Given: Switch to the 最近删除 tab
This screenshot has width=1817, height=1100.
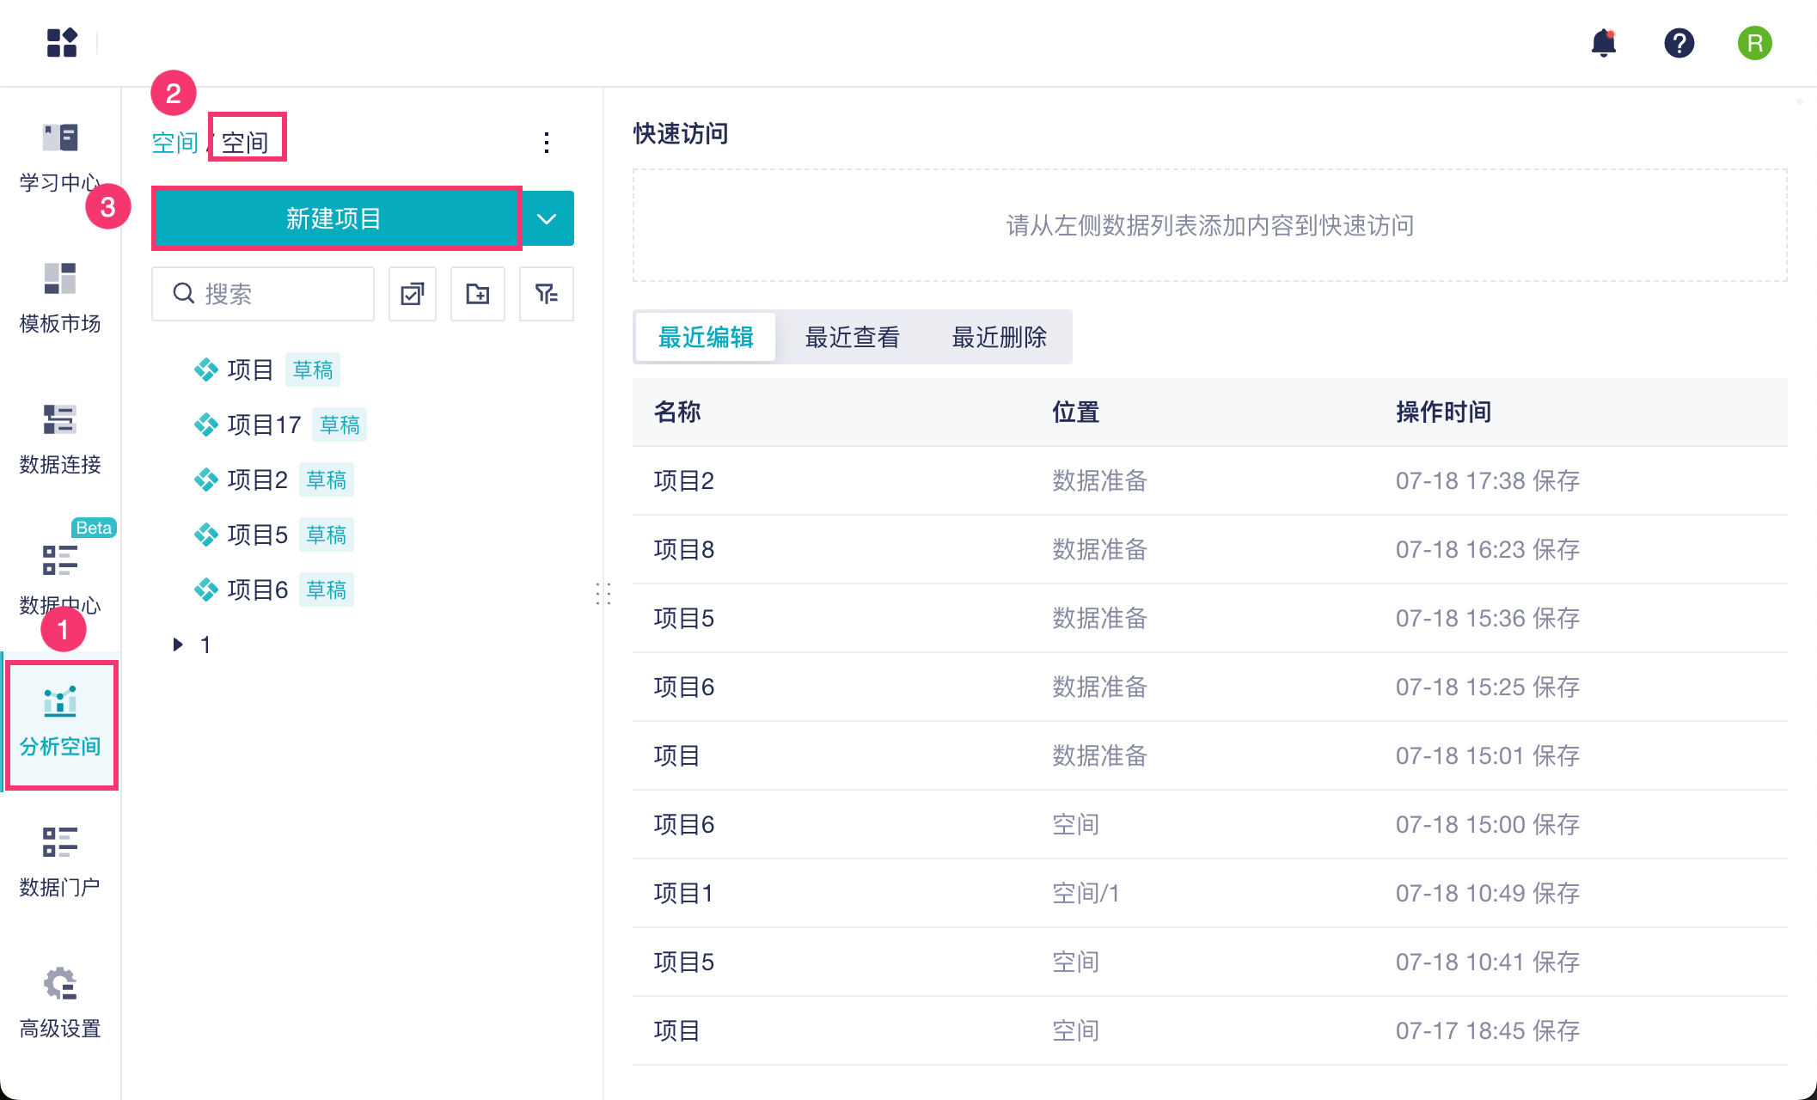Looking at the screenshot, I should 999,337.
